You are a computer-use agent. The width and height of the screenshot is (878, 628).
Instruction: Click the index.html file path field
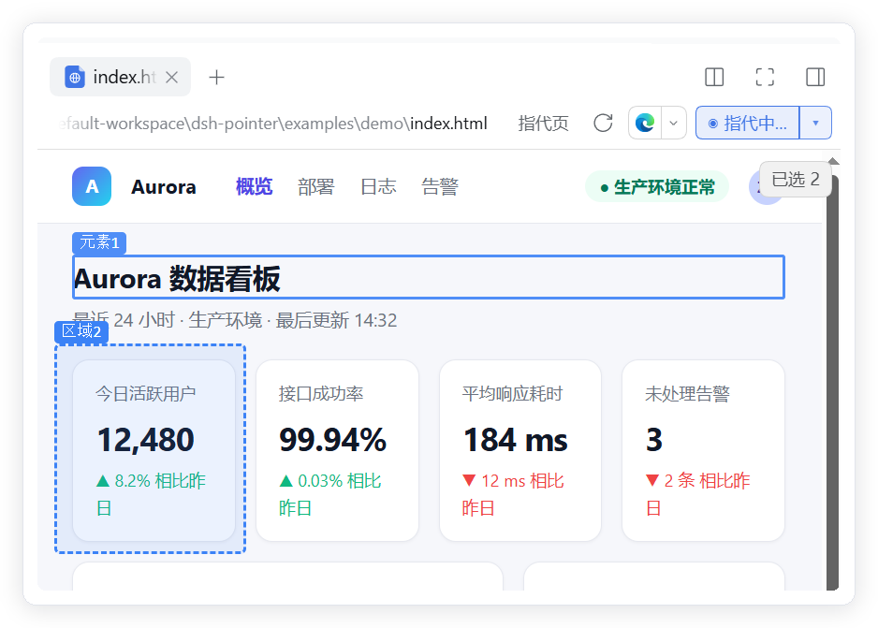(x=273, y=124)
